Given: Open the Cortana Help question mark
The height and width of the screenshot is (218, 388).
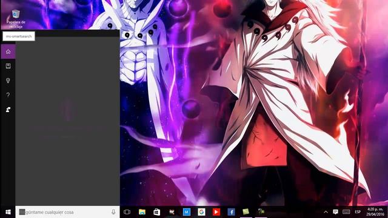Looking at the screenshot, I should tap(8, 95).
